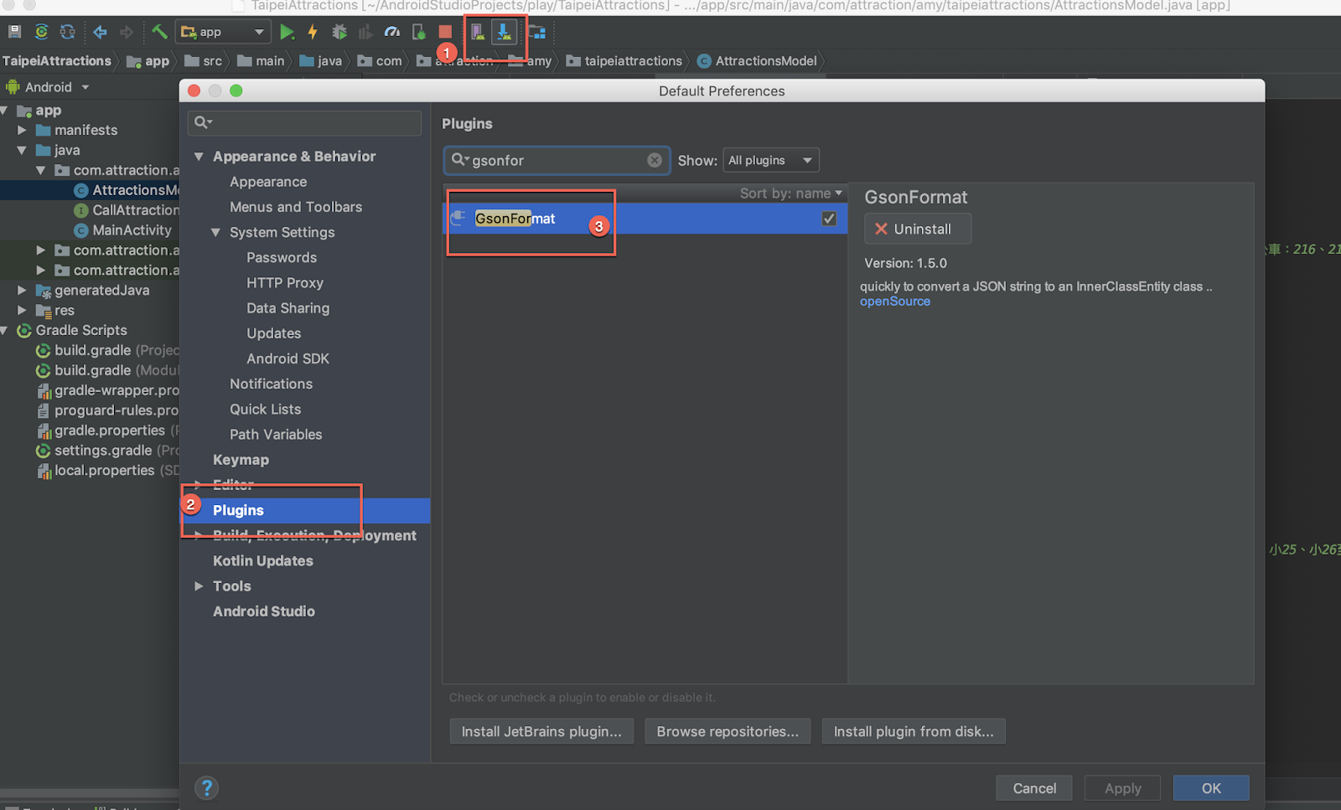The width and height of the screenshot is (1341, 810).
Task: Open Notifications settings
Action: pos(271,384)
